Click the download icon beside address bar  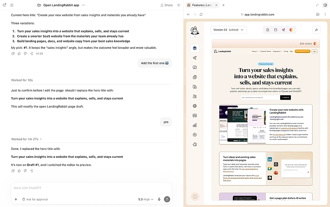point(318,14)
